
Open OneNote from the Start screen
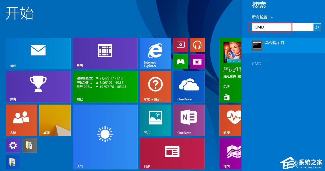pyautogui.click(x=189, y=120)
